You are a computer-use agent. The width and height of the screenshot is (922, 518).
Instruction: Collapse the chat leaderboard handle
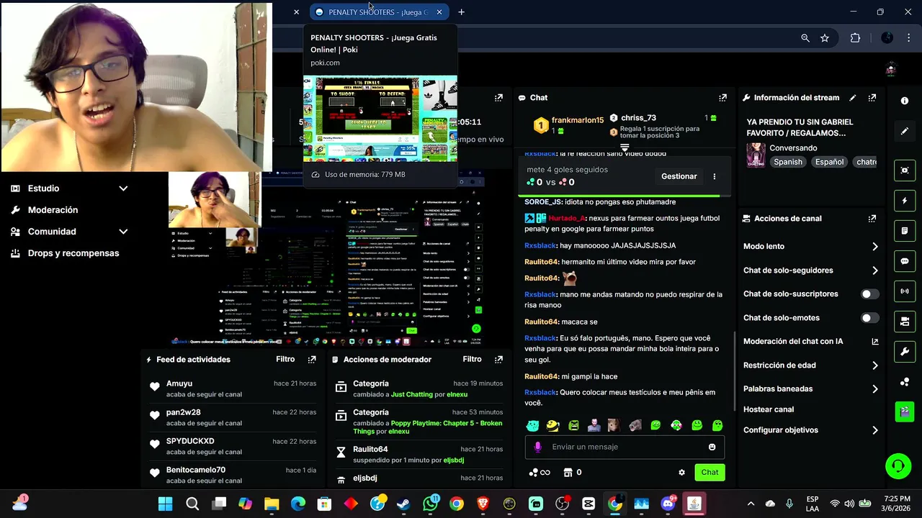click(x=625, y=147)
